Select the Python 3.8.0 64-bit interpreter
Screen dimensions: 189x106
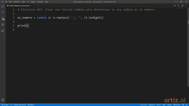(x=20, y=105)
